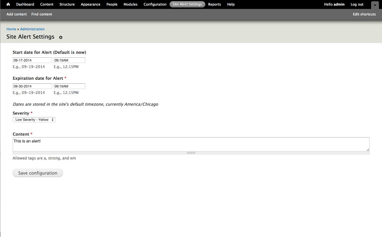Open Reports admin menu
Image resolution: width=382 pixels, height=237 pixels.
(x=214, y=4)
